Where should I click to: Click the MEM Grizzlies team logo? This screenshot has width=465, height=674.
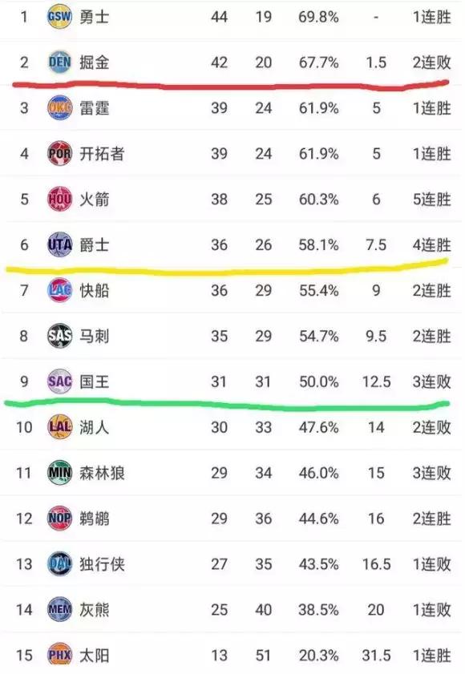[59, 610]
